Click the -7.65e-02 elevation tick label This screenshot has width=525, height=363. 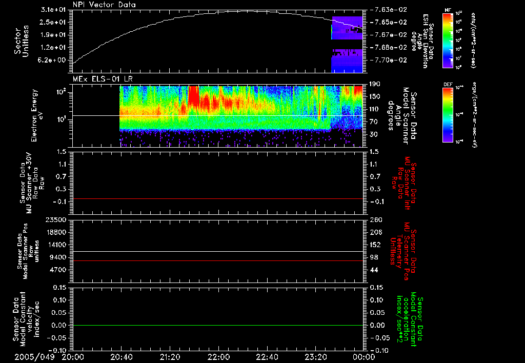pyautogui.click(x=389, y=22)
